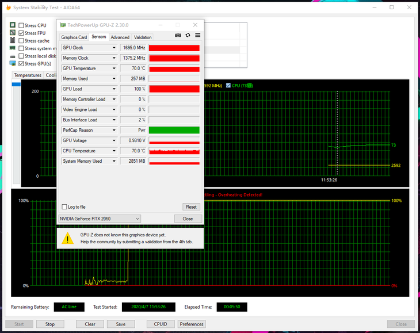Open the Advanced tab in GPU-Z

click(x=120, y=37)
